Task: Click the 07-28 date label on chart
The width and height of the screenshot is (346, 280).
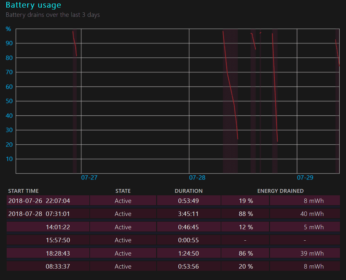Action: click(x=197, y=178)
